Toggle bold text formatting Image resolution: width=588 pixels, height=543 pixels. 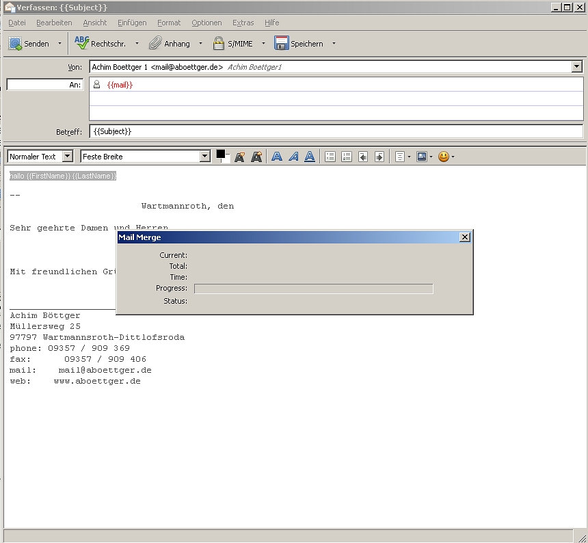(x=277, y=157)
